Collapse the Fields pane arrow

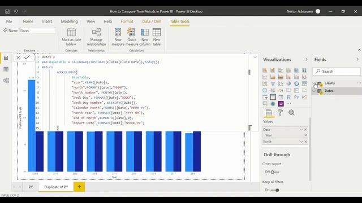pos(357,59)
